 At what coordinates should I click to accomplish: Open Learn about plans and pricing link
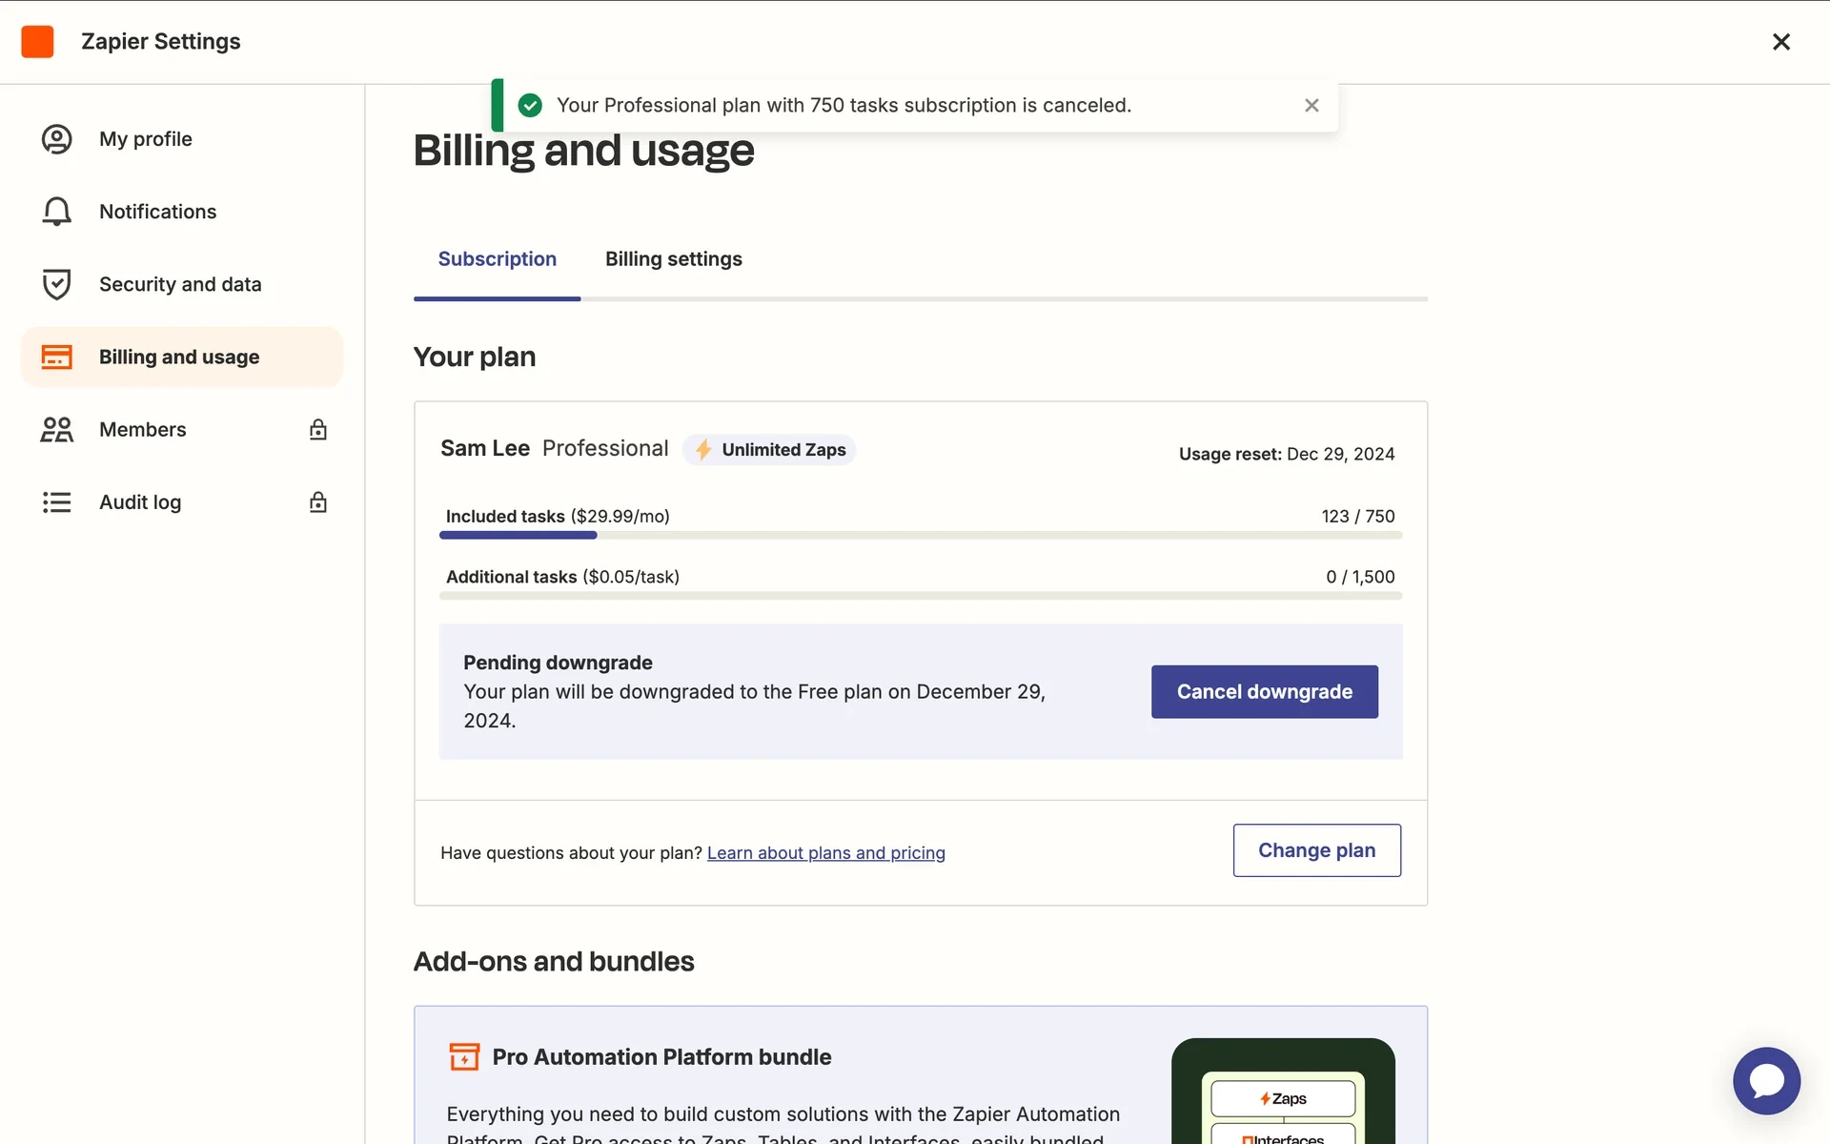tap(825, 852)
